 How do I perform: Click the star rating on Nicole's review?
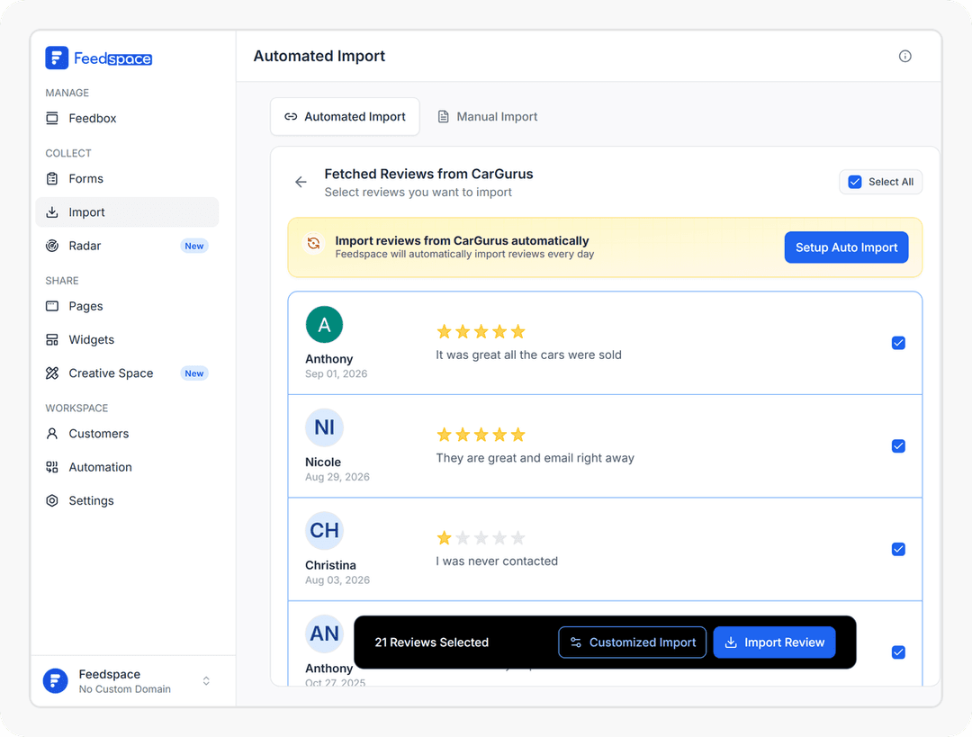coord(481,435)
